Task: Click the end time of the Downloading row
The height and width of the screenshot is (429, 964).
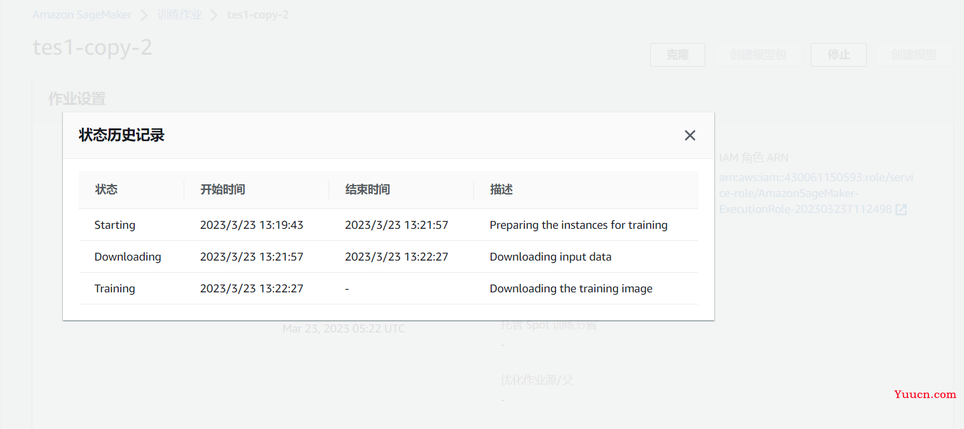Action: click(x=397, y=257)
